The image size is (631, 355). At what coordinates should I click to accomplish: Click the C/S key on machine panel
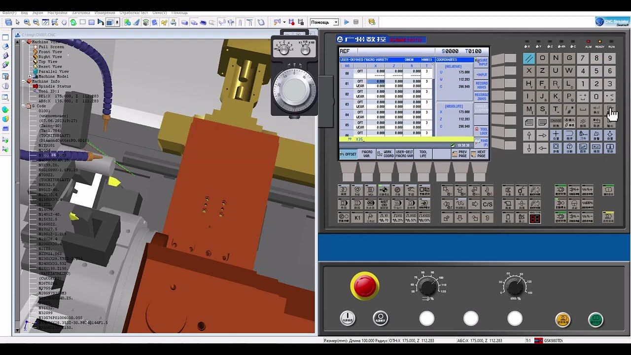click(x=488, y=204)
